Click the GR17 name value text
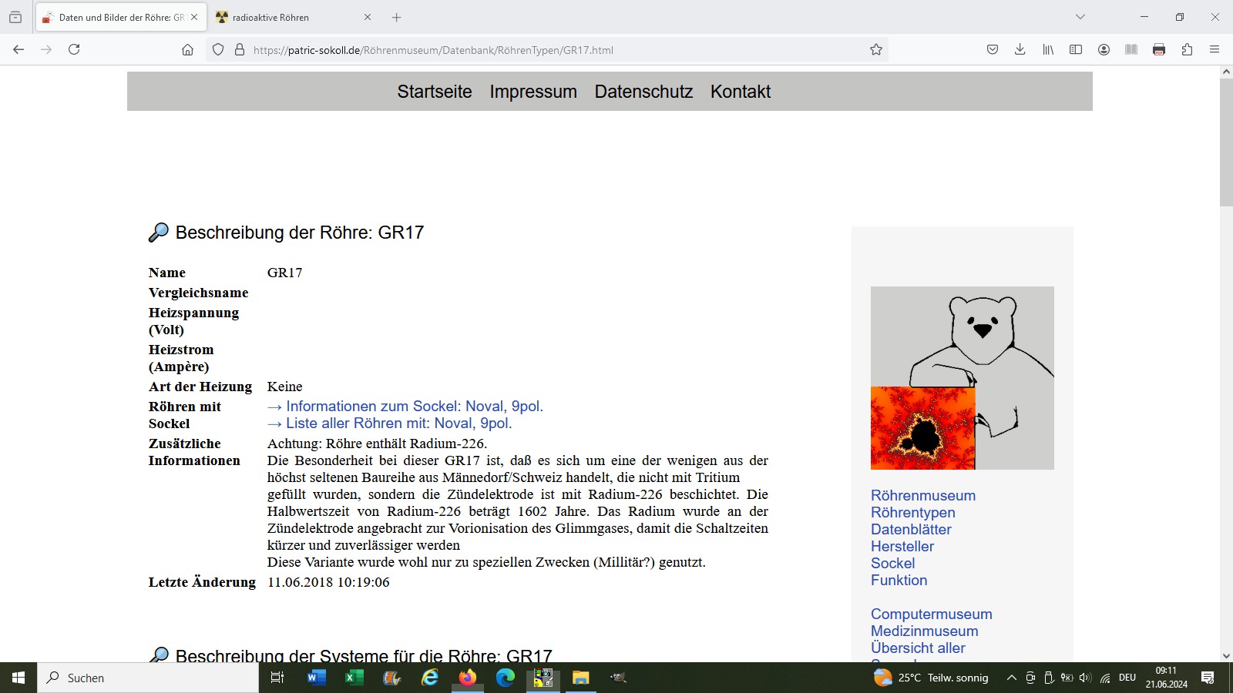1233x693 pixels. [x=285, y=273]
